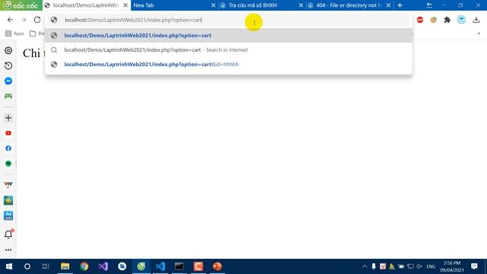Open the Cốc Cốc logo menu

click(21, 5)
